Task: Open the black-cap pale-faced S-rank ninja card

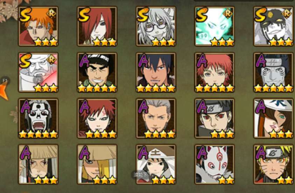Action: [x=273, y=26]
